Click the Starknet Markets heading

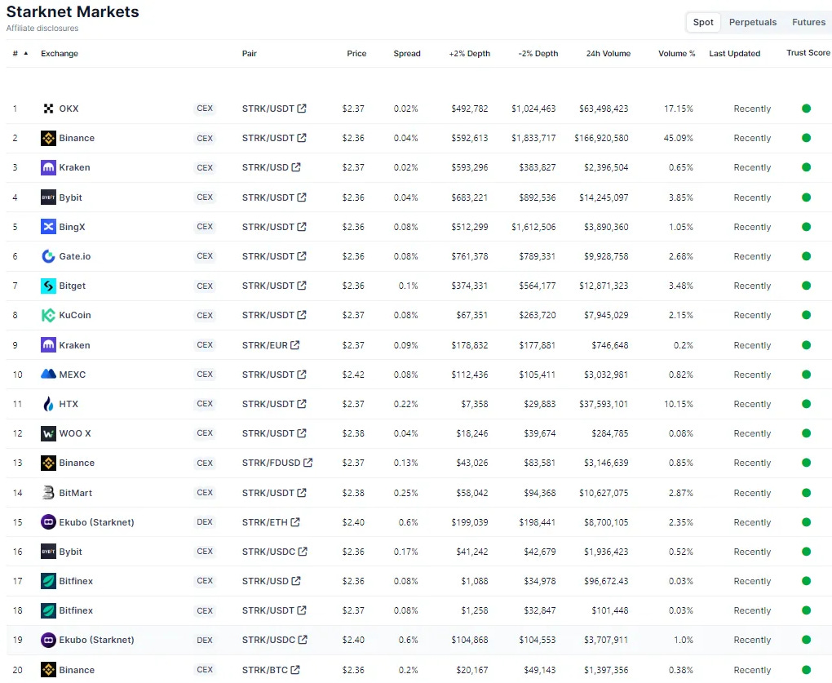[73, 11]
